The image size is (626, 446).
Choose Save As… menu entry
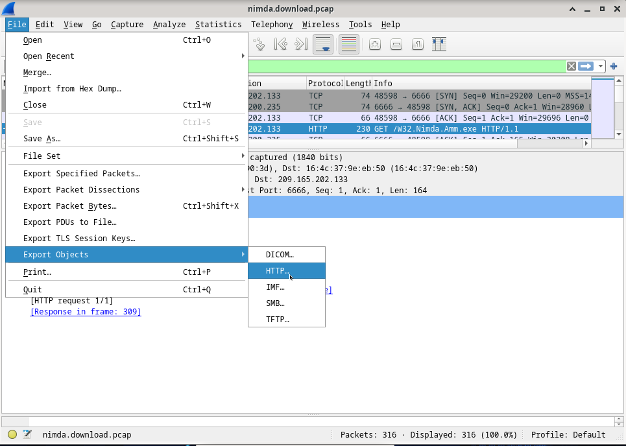(126, 139)
